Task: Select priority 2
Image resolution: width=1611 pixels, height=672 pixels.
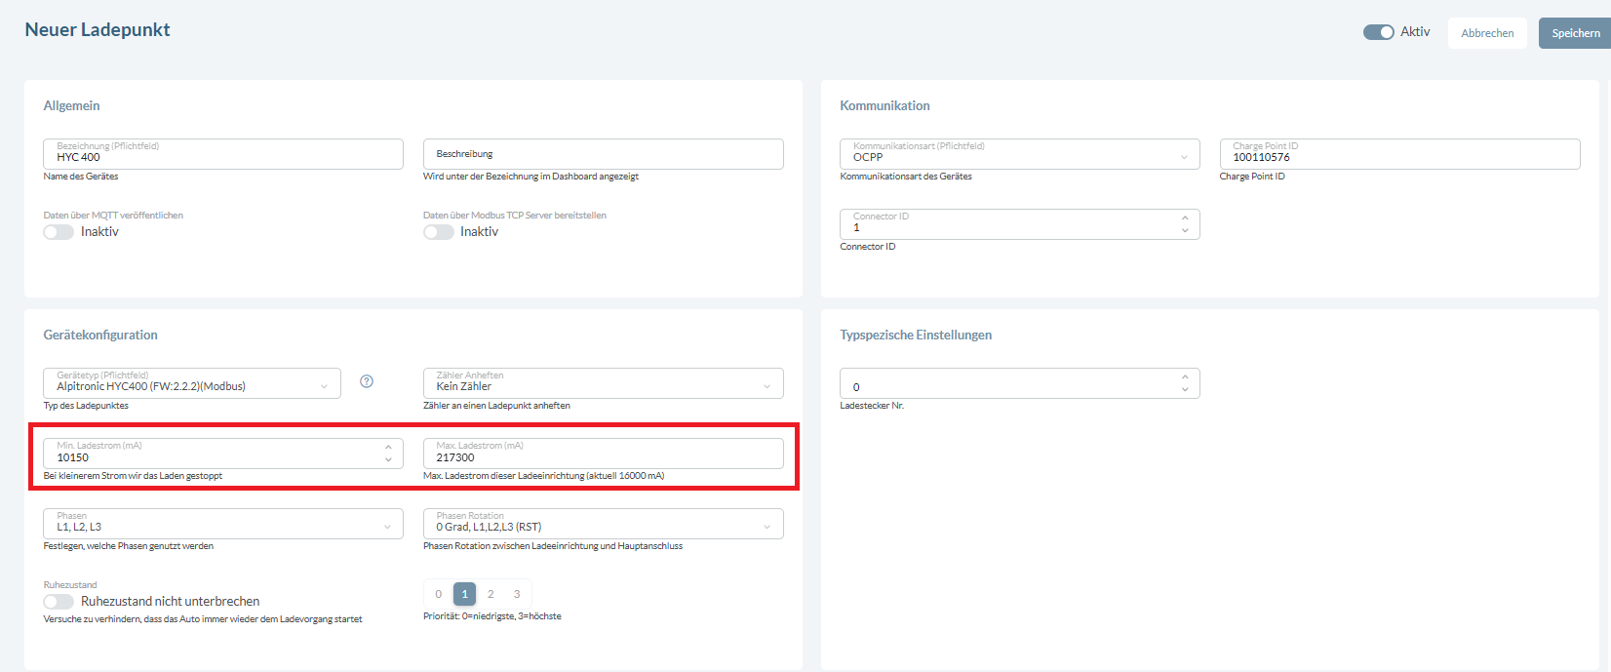Action: coord(491,594)
